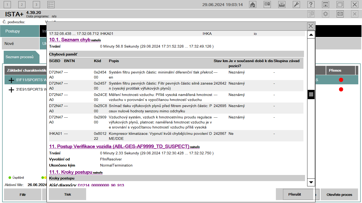Open help via question mark icon
The height and width of the screenshot is (203, 362).
pyautogui.click(x=311, y=4)
